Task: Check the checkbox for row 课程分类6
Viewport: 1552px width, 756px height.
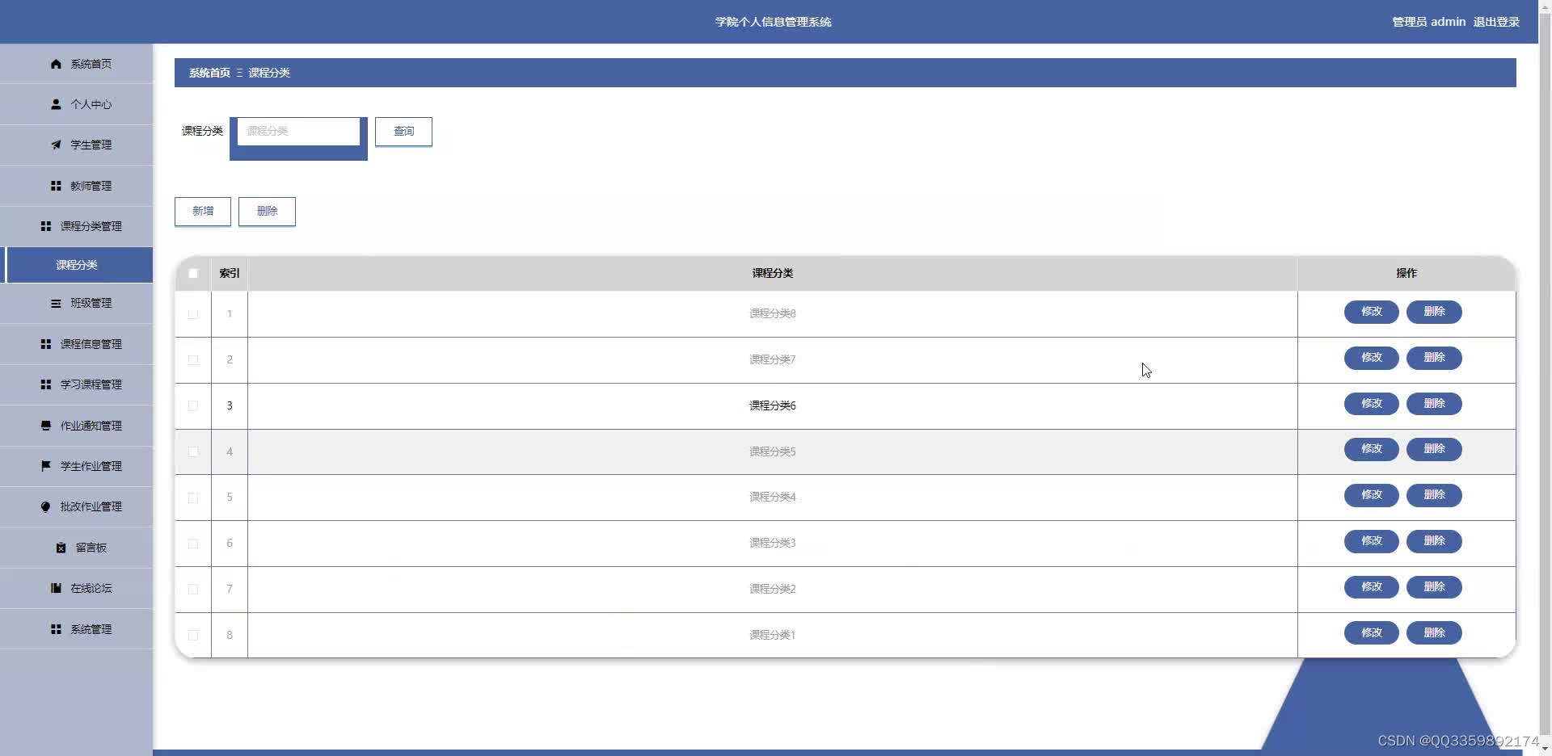Action: pos(193,406)
